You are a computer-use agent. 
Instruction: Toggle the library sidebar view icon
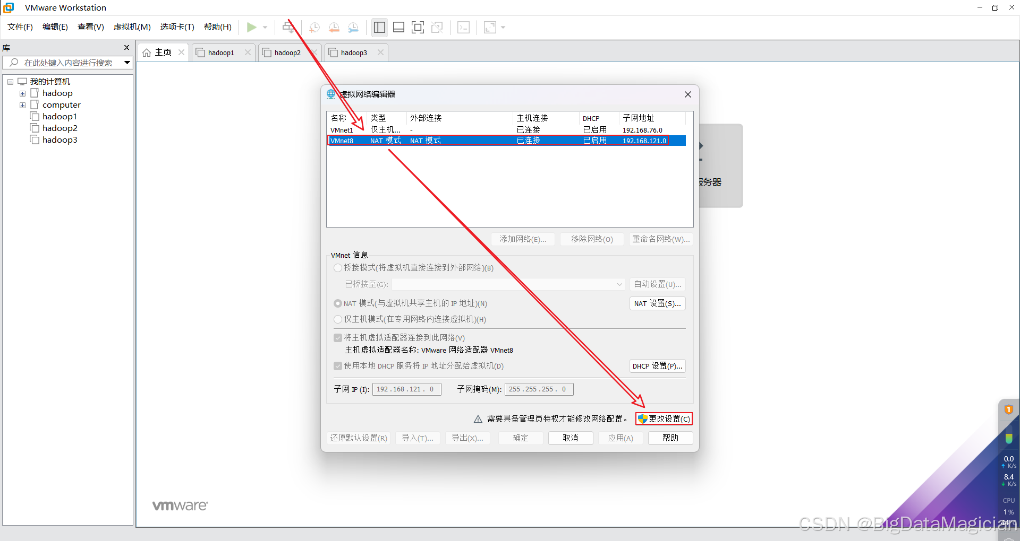coord(379,27)
